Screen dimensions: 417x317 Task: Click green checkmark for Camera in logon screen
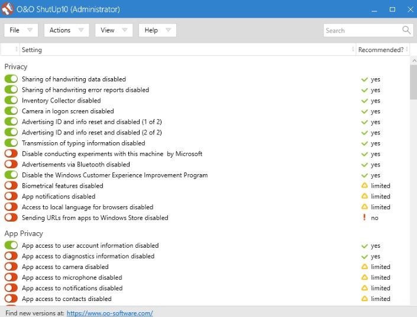point(365,111)
